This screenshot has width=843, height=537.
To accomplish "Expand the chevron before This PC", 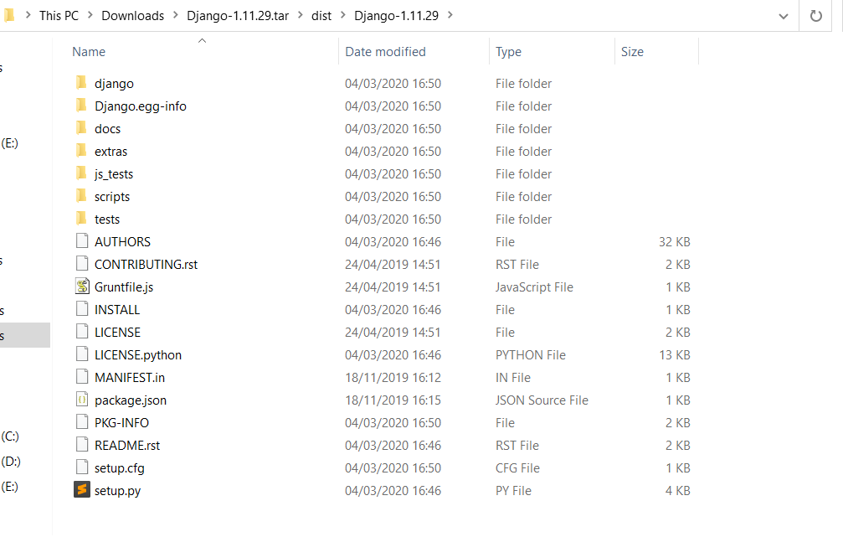I will 28,15.
